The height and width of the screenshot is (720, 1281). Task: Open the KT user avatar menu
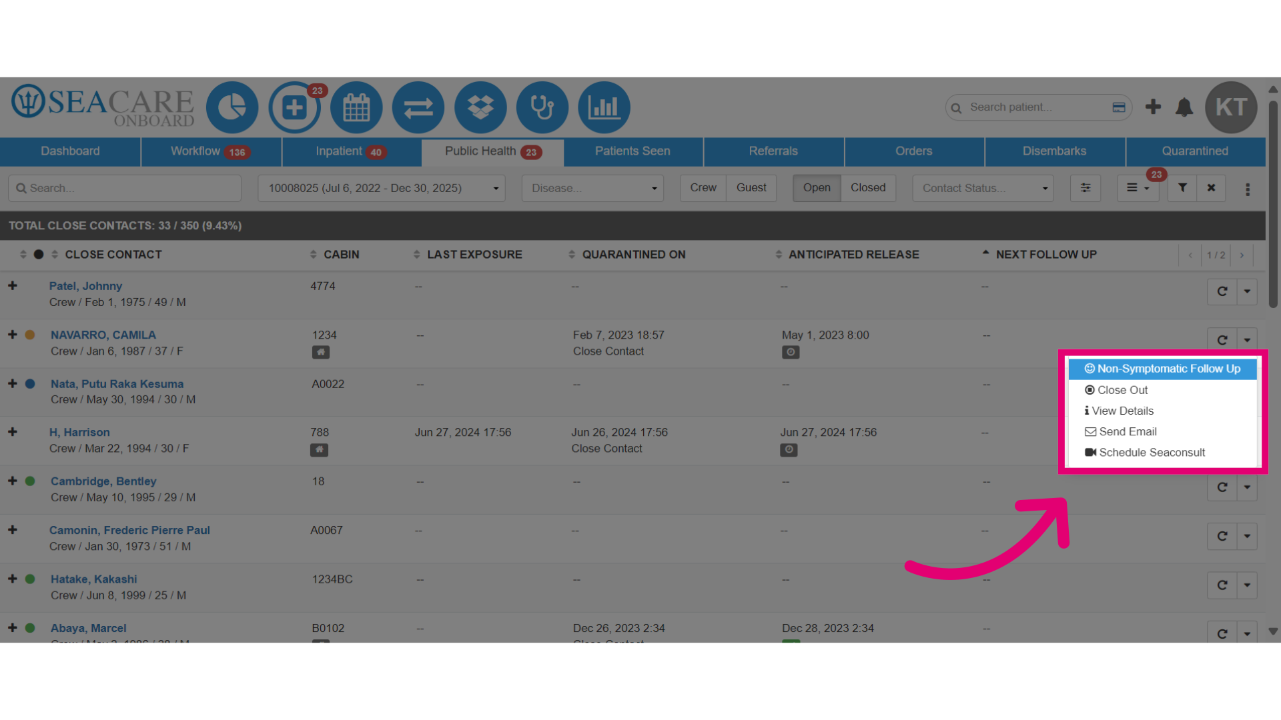click(x=1231, y=107)
